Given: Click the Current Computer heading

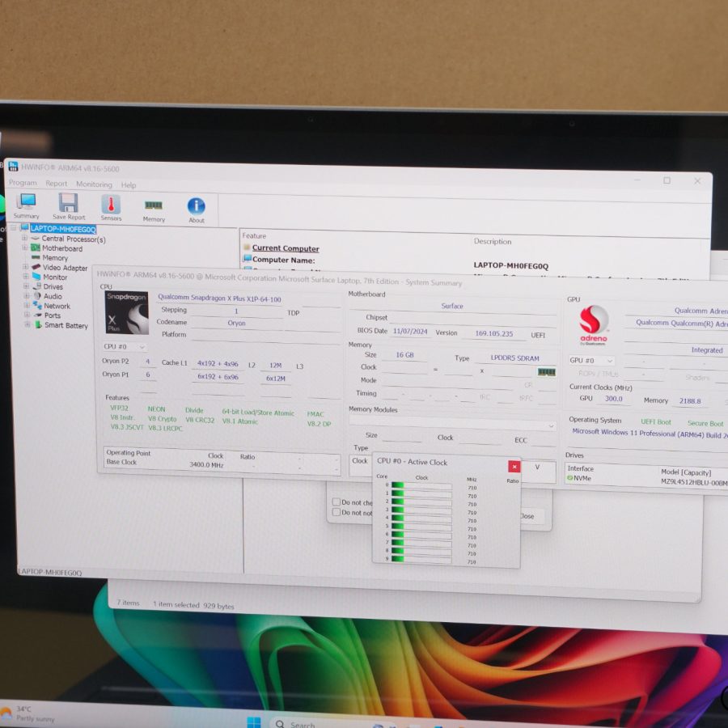Looking at the screenshot, I should [x=286, y=248].
